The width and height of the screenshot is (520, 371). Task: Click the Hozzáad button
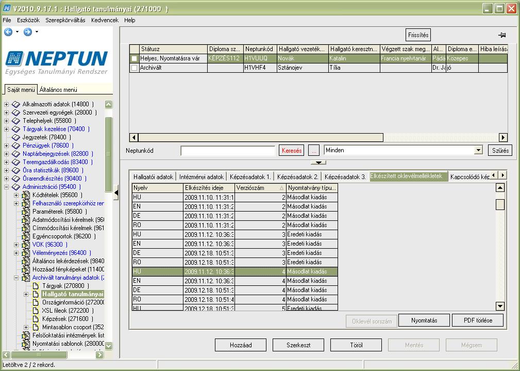pyautogui.click(x=241, y=345)
